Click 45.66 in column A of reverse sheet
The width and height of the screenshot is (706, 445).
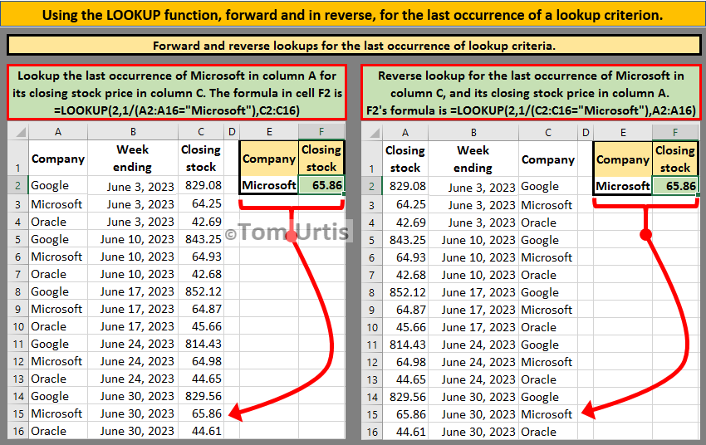pyautogui.click(x=405, y=327)
